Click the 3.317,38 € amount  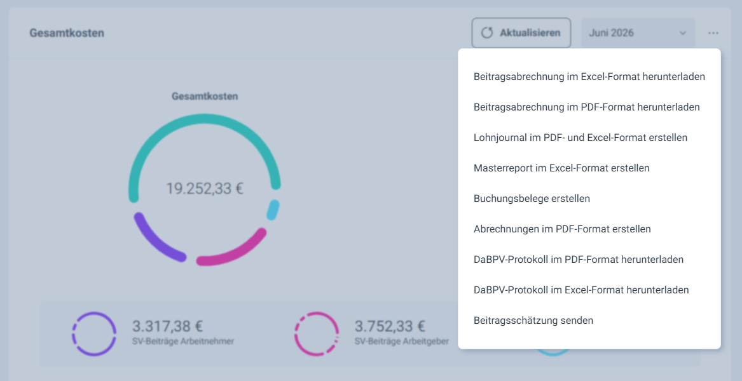(x=167, y=326)
